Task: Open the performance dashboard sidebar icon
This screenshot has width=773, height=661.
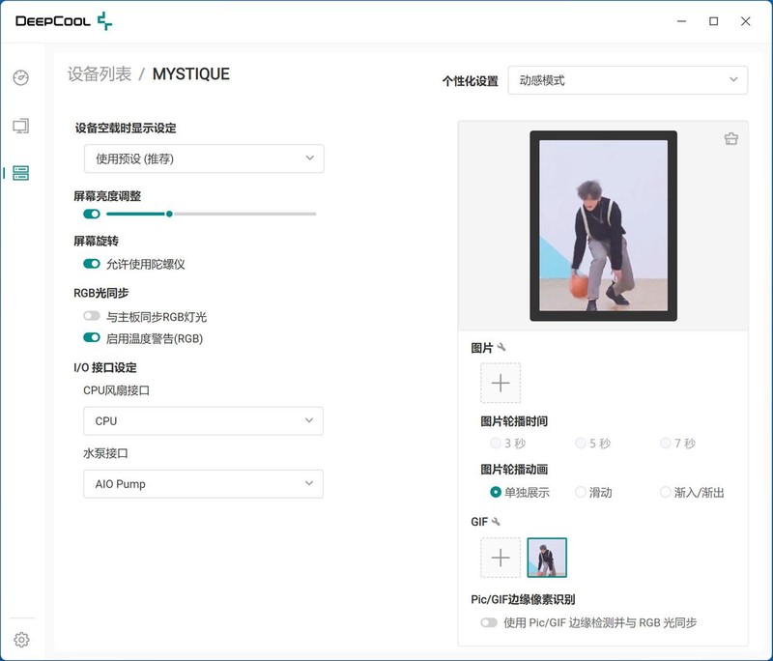Action: click(20, 78)
